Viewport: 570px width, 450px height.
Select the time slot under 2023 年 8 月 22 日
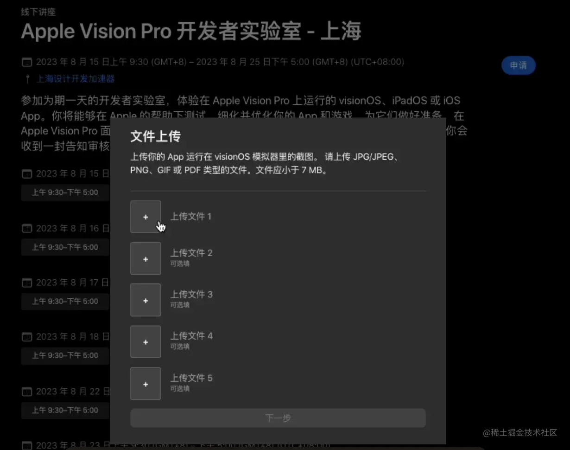coord(65,410)
